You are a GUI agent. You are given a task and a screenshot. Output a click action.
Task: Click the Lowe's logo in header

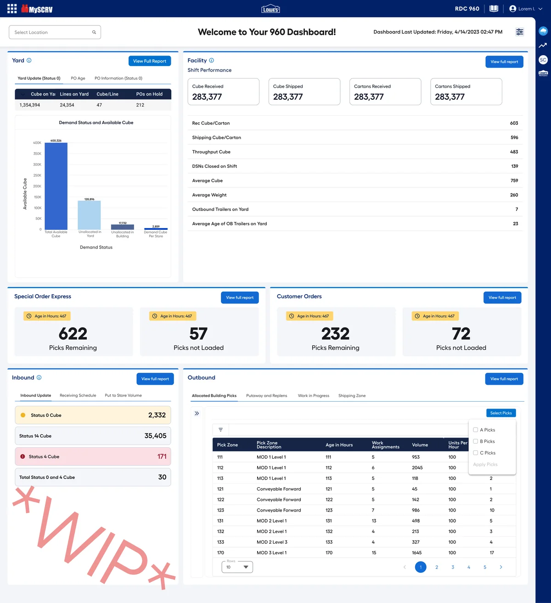click(x=270, y=9)
